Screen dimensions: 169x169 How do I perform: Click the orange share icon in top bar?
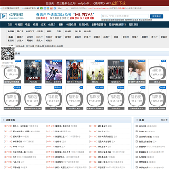coord(51,8)
